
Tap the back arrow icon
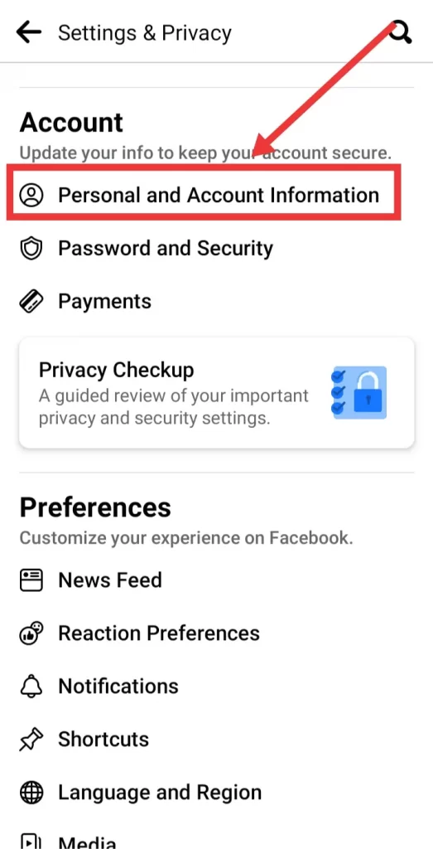click(x=29, y=32)
